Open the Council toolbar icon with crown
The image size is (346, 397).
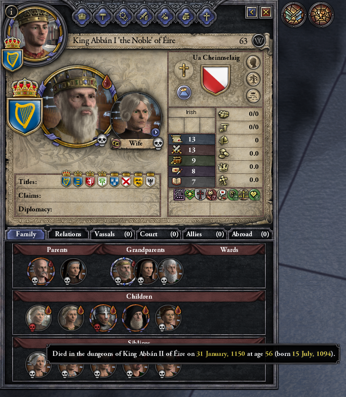[x=82, y=17]
